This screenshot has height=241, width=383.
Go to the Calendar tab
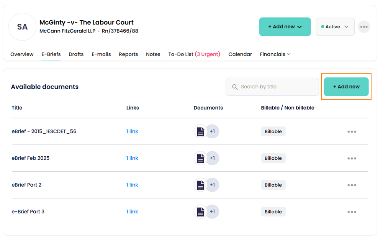coord(240,54)
